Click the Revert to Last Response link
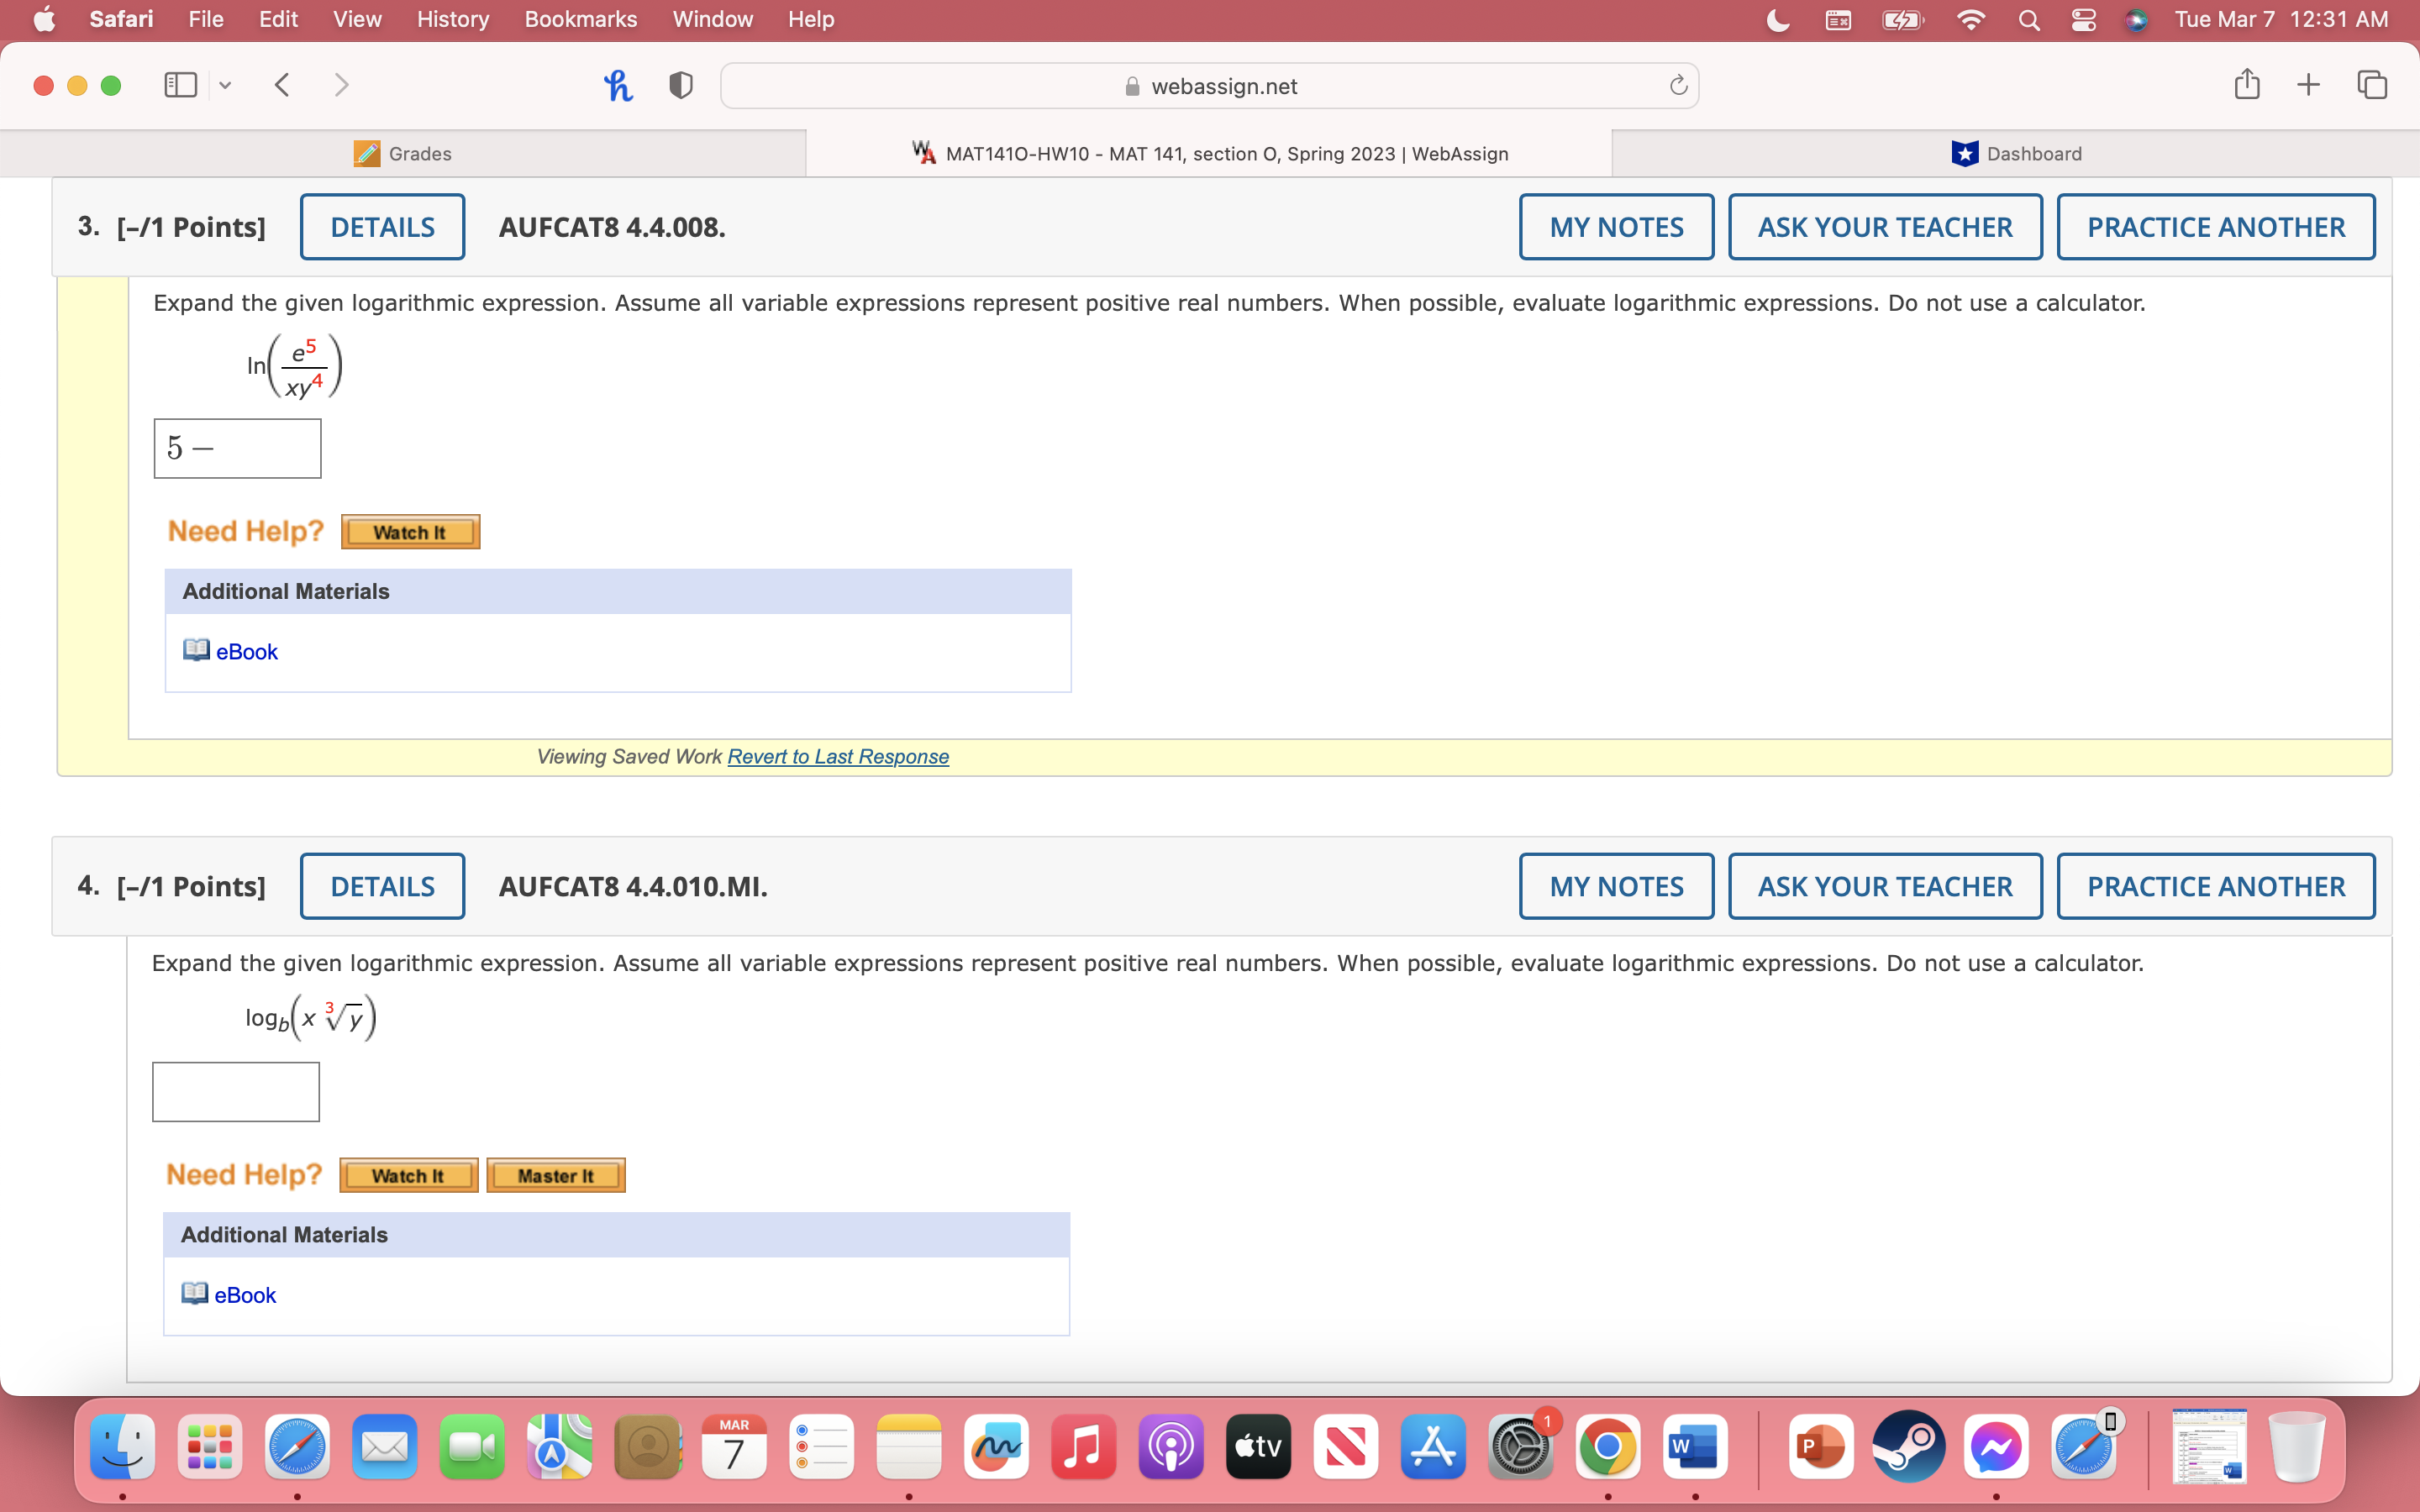 (837, 757)
